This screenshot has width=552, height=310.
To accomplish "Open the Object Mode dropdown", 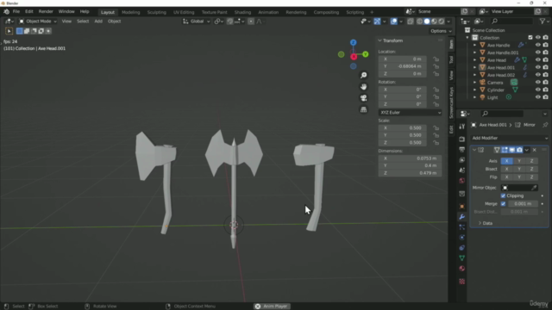I will point(38,22).
